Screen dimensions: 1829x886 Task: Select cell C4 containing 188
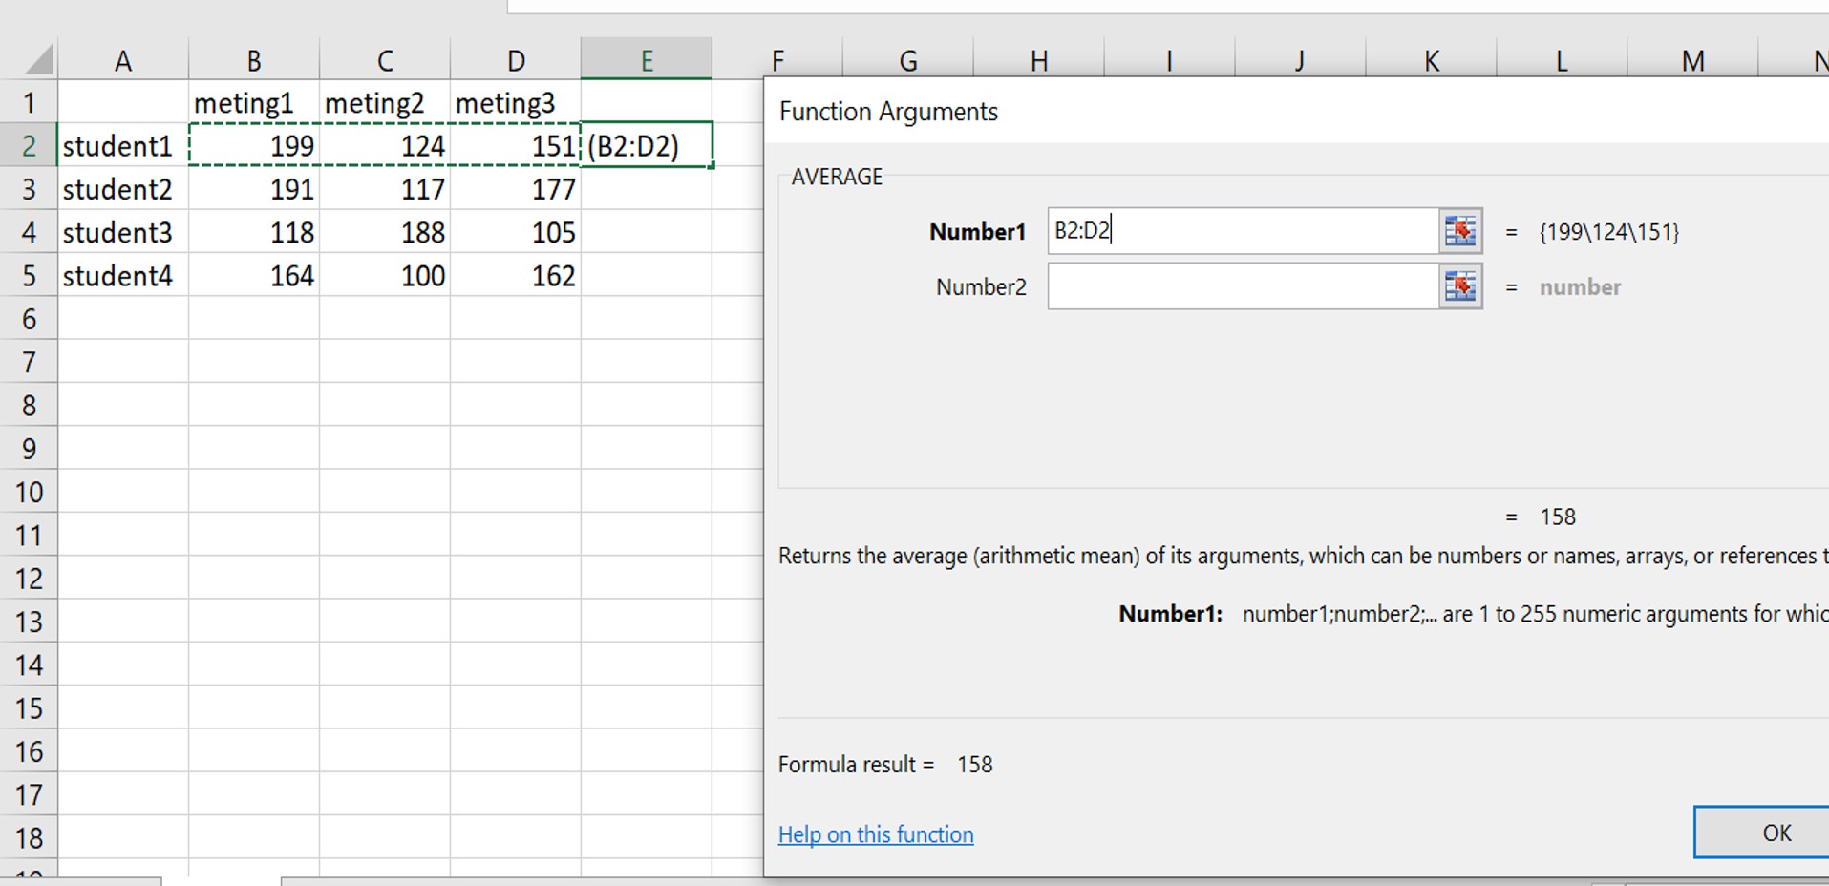[385, 233]
